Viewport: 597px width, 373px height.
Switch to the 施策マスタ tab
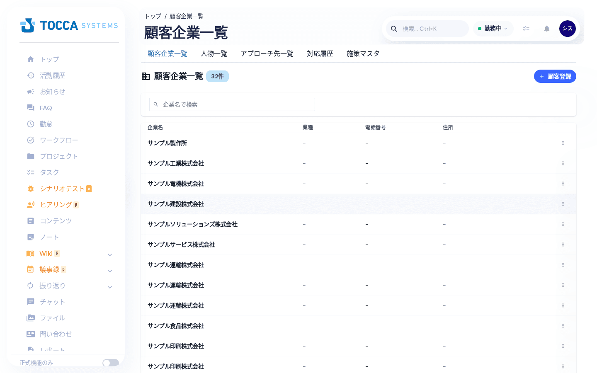[x=363, y=53]
